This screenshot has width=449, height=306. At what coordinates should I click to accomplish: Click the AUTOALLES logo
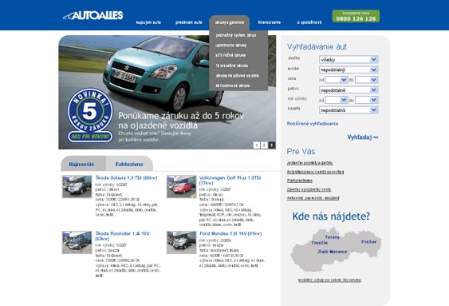[x=93, y=15]
